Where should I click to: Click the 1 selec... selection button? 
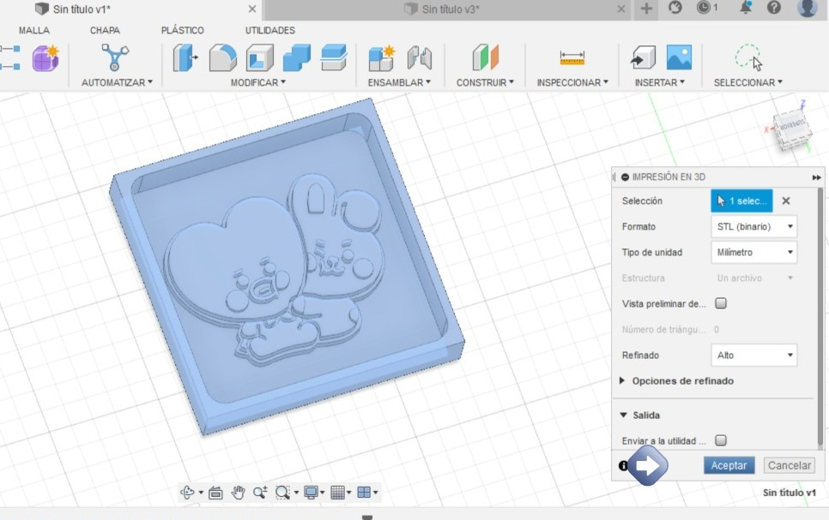pyautogui.click(x=741, y=200)
